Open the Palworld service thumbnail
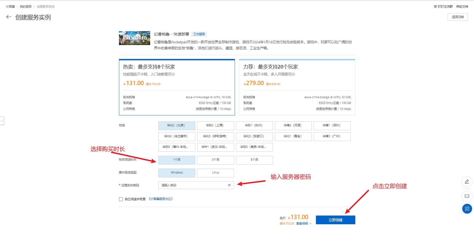The height and width of the screenshot is (245, 474). (135, 38)
